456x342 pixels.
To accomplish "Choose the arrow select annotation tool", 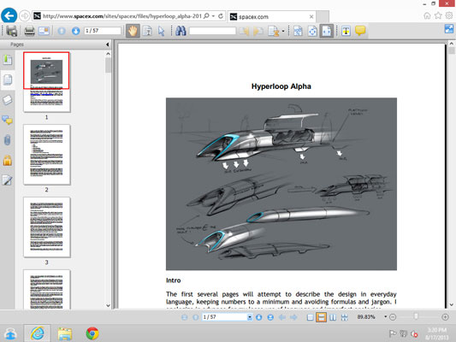I will coord(162,31).
